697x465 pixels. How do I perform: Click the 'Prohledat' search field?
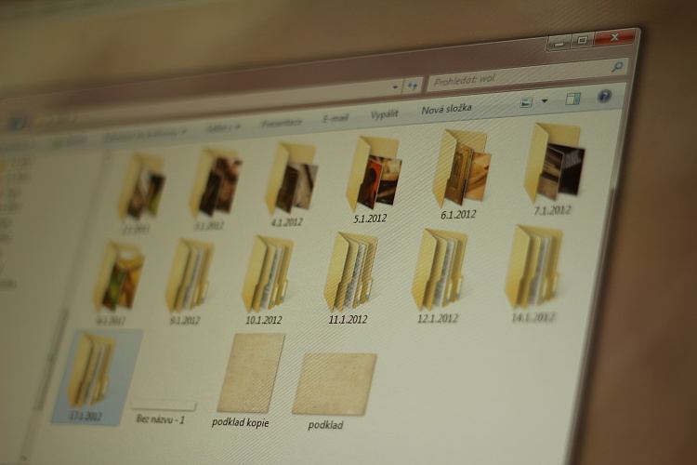tap(527, 74)
